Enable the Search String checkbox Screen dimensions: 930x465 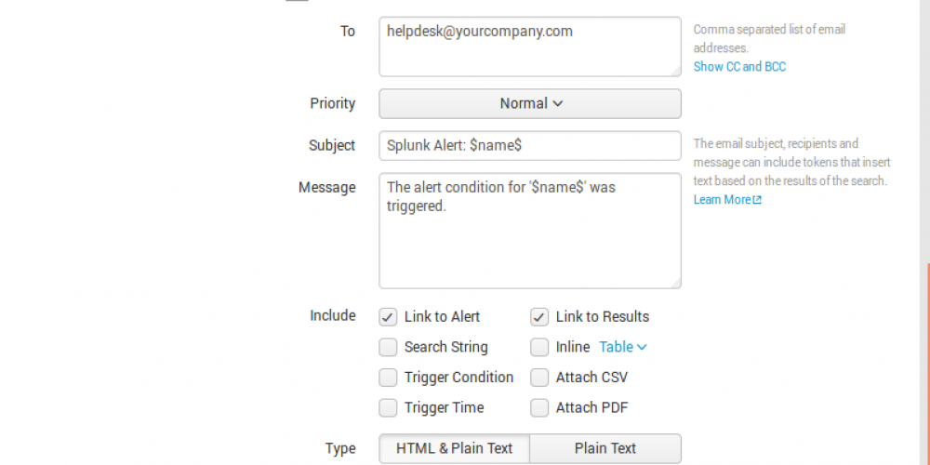pyautogui.click(x=388, y=348)
